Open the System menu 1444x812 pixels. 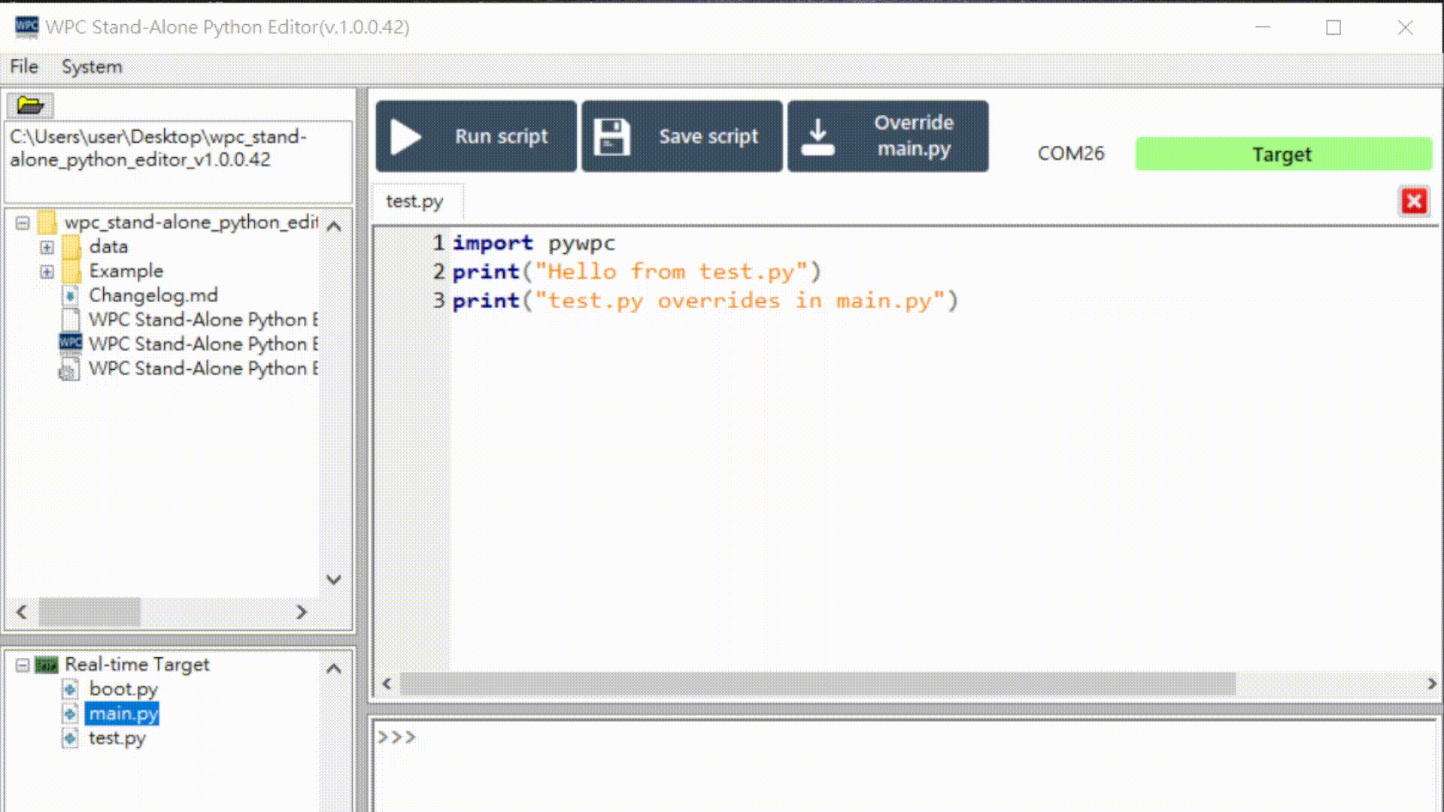[x=92, y=67]
